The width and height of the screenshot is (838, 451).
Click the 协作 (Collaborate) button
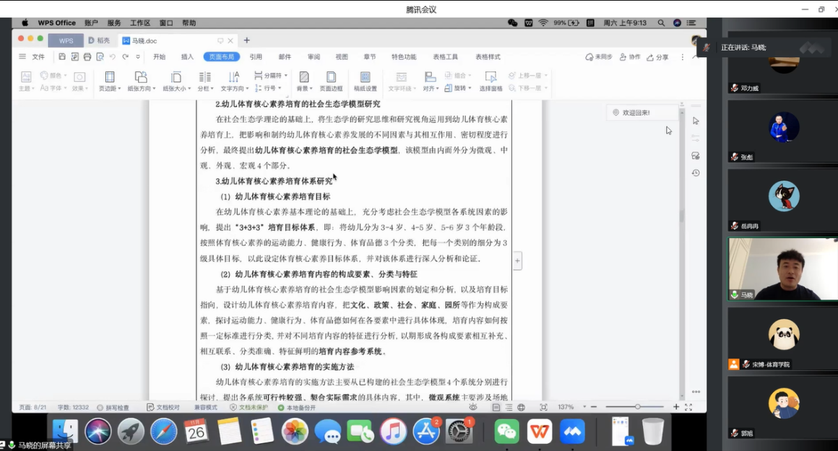pos(630,57)
